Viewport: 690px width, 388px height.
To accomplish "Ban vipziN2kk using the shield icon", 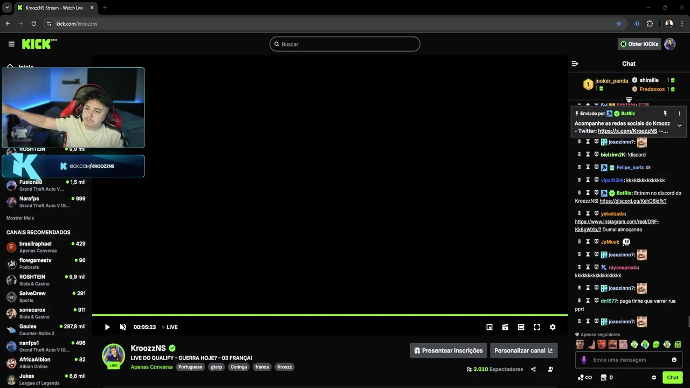I will [596, 180].
